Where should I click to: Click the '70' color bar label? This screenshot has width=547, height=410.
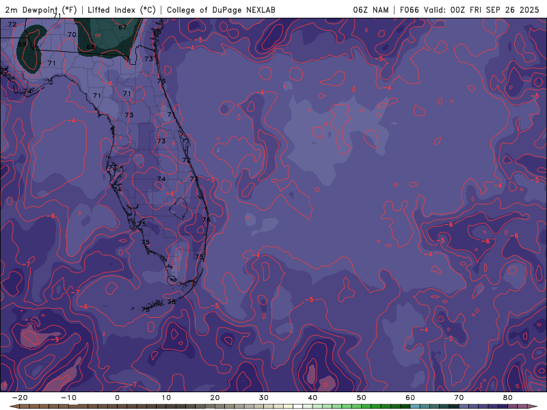pyautogui.click(x=459, y=398)
